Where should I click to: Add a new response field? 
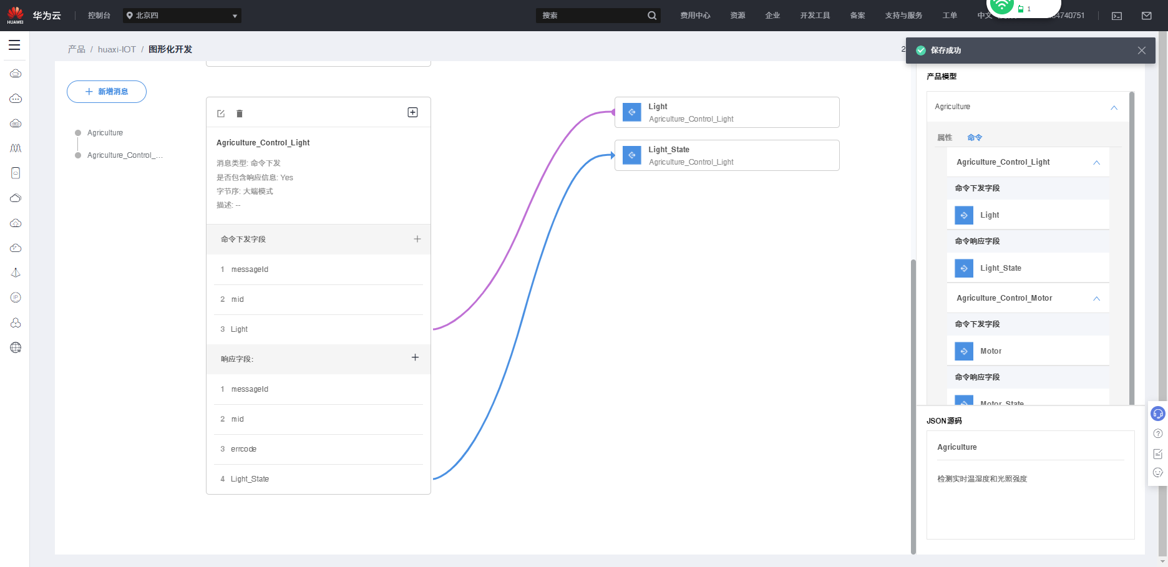click(415, 357)
